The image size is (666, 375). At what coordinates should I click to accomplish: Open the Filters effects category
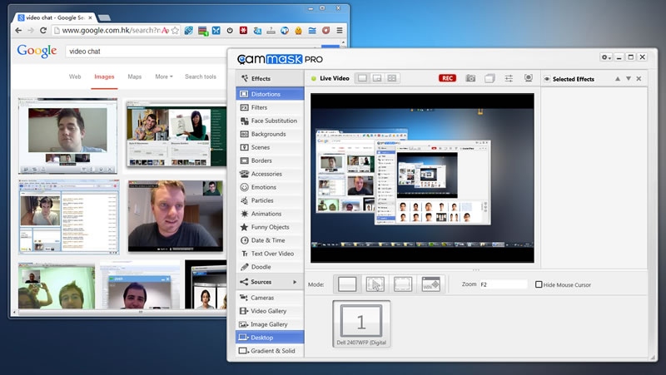pos(270,107)
